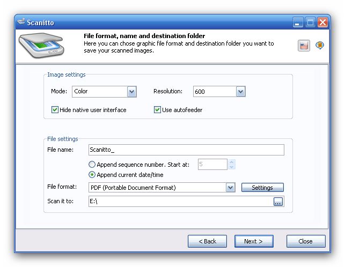The image size is (345, 267).
Task: Click the Next button
Action: pyautogui.click(x=254, y=241)
